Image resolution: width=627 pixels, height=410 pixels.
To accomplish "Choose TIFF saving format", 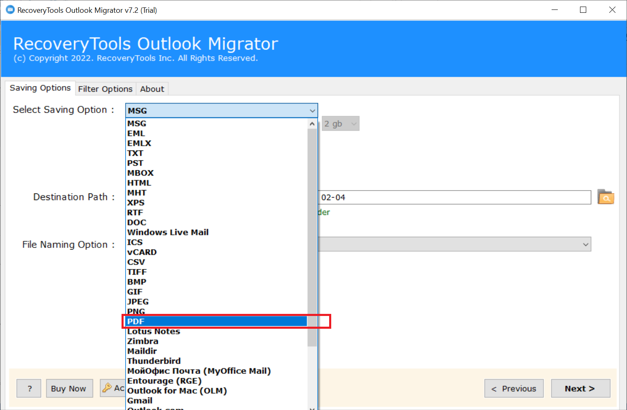I will pyautogui.click(x=216, y=272).
